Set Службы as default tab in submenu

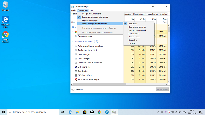tap(139, 43)
